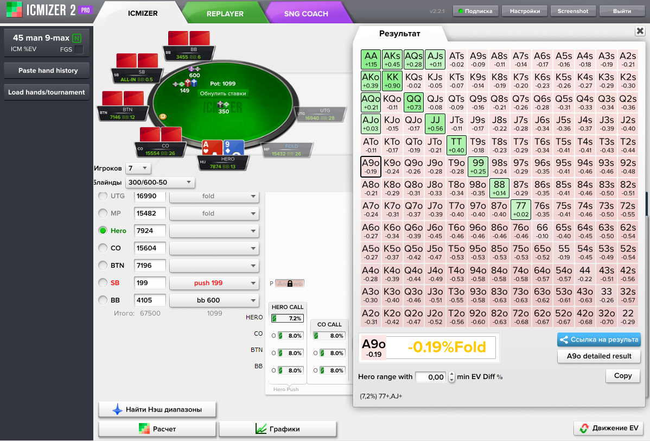Open the UTG fold action dropdown
The width and height of the screenshot is (650, 441).
pyautogui.click(x=214, y=196)
